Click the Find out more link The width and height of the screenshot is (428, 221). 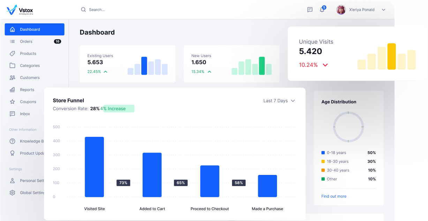click(x=334, y=196)
